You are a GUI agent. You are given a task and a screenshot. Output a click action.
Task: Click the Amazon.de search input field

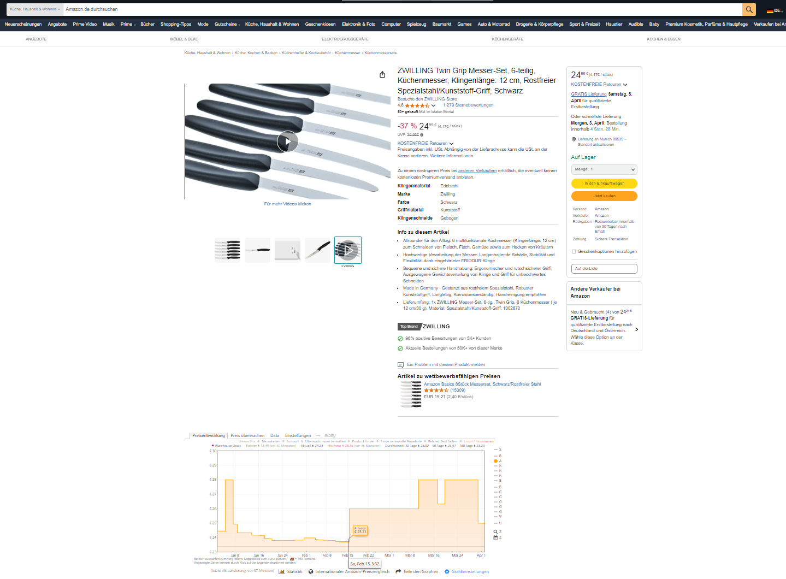[x=403, y=9]
